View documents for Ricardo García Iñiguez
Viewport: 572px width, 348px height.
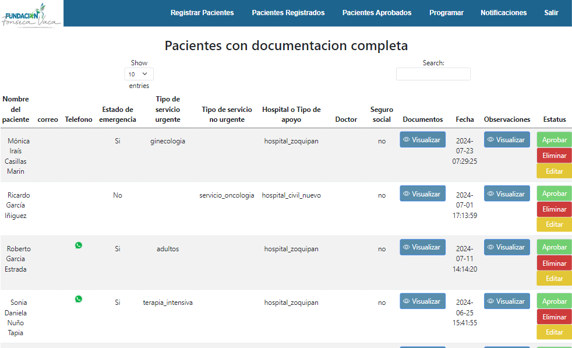point(422,194)
